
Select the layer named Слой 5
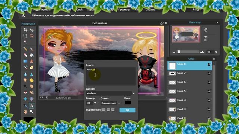190,91
